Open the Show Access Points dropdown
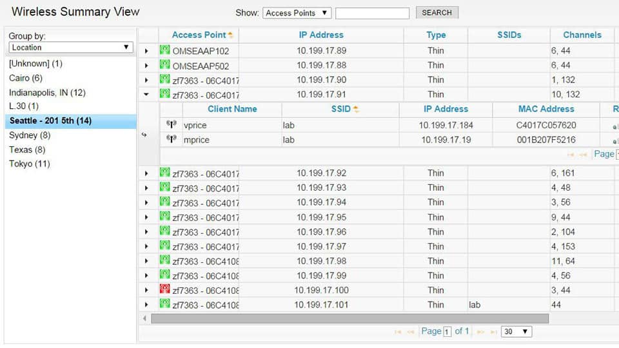Image resolution: width=619 pixels, height=348 pixels. (297, 13)
